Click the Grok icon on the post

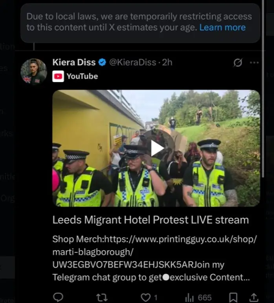click(x=238, y=62)
